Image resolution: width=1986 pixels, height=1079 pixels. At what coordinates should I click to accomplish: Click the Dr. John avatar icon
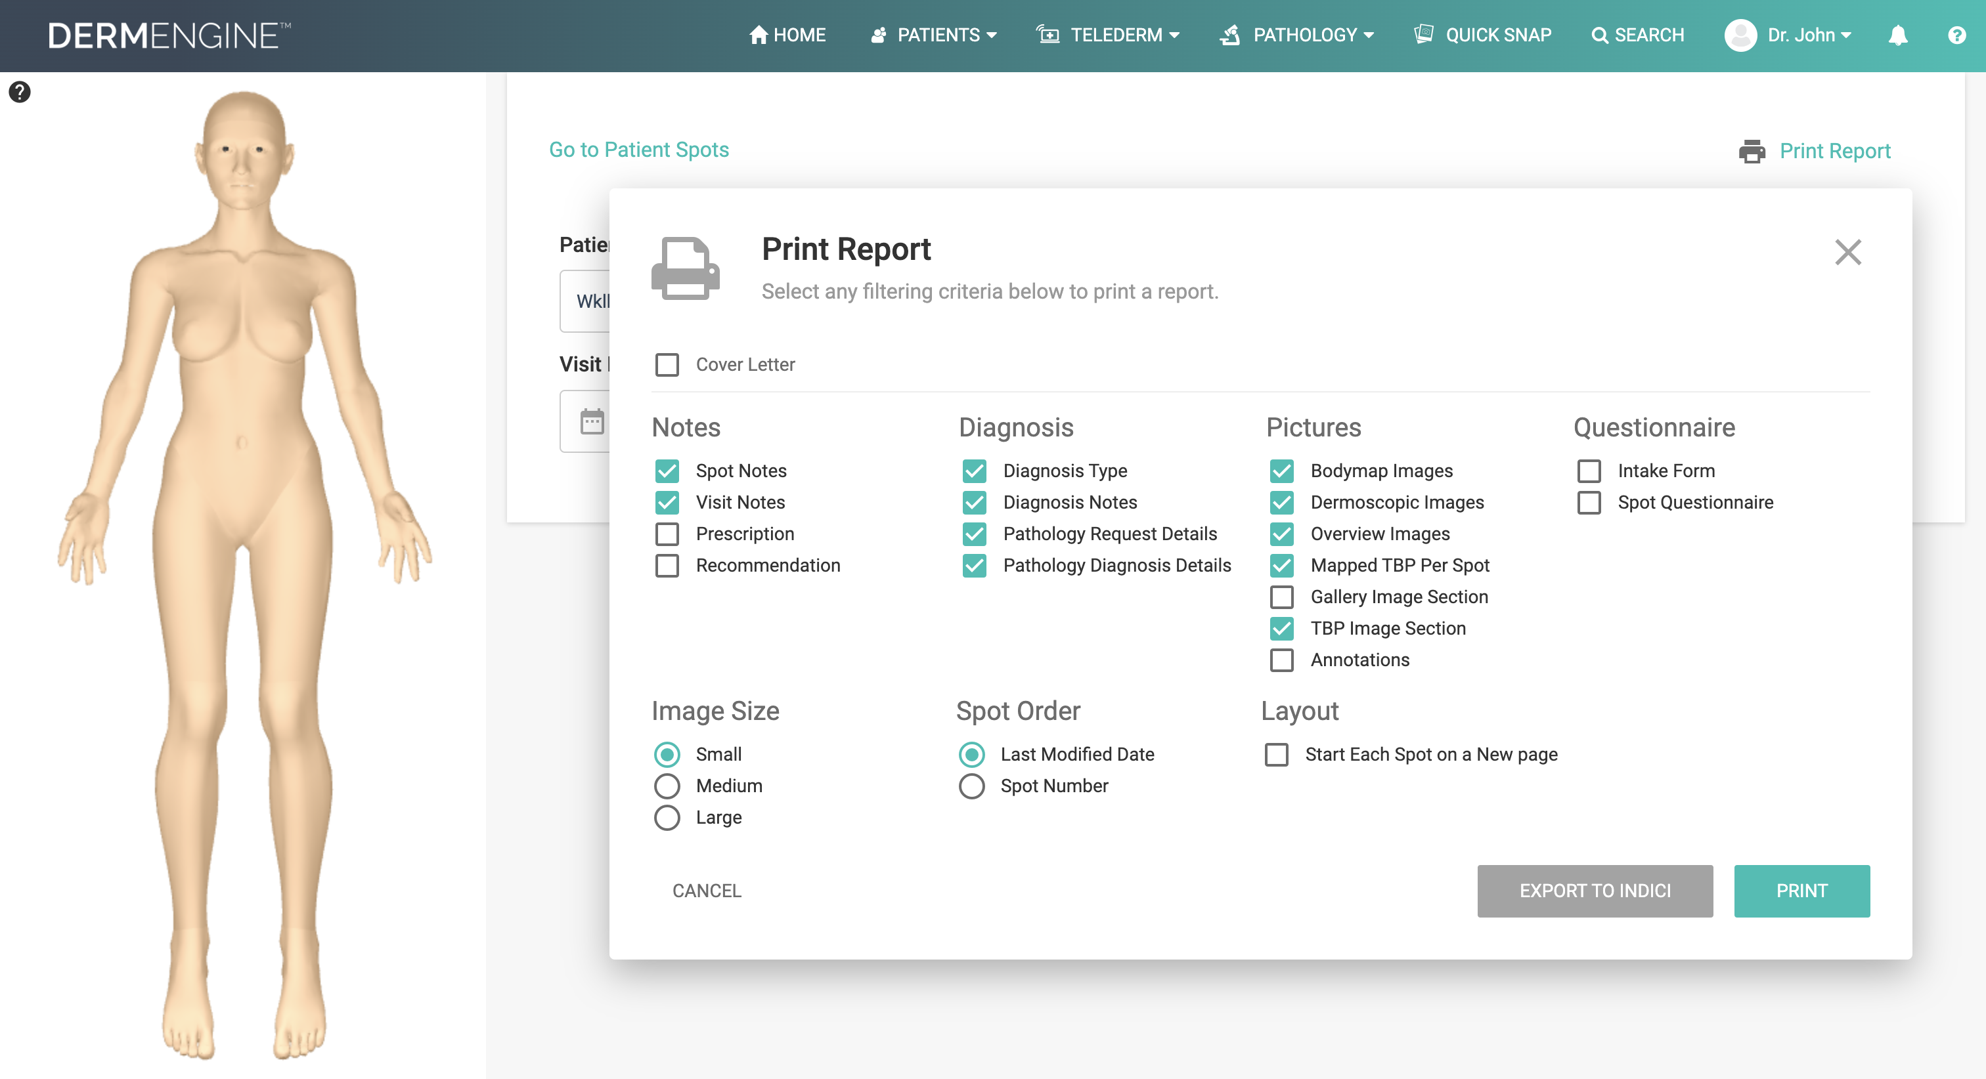[x=1740, y=35]
